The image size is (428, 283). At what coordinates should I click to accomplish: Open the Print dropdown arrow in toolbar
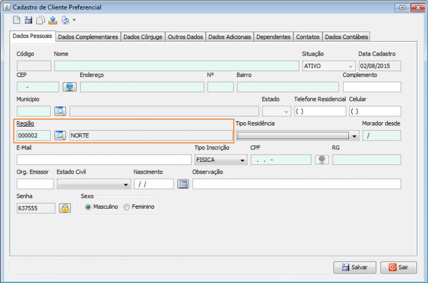tap(74, 20)
